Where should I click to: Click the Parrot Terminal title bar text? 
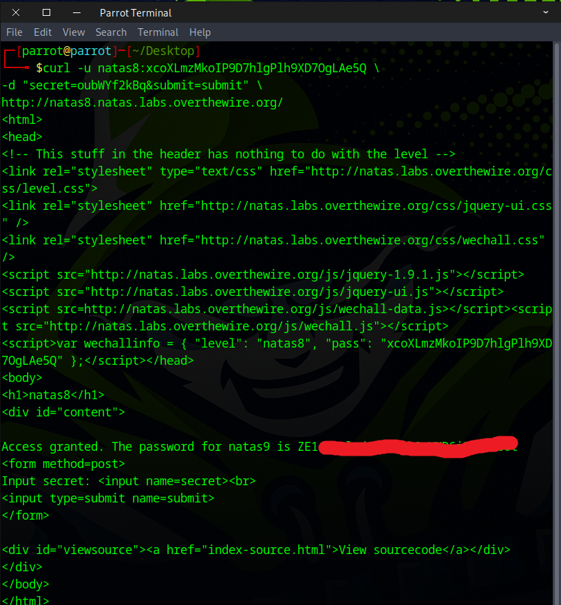[136, 12]
